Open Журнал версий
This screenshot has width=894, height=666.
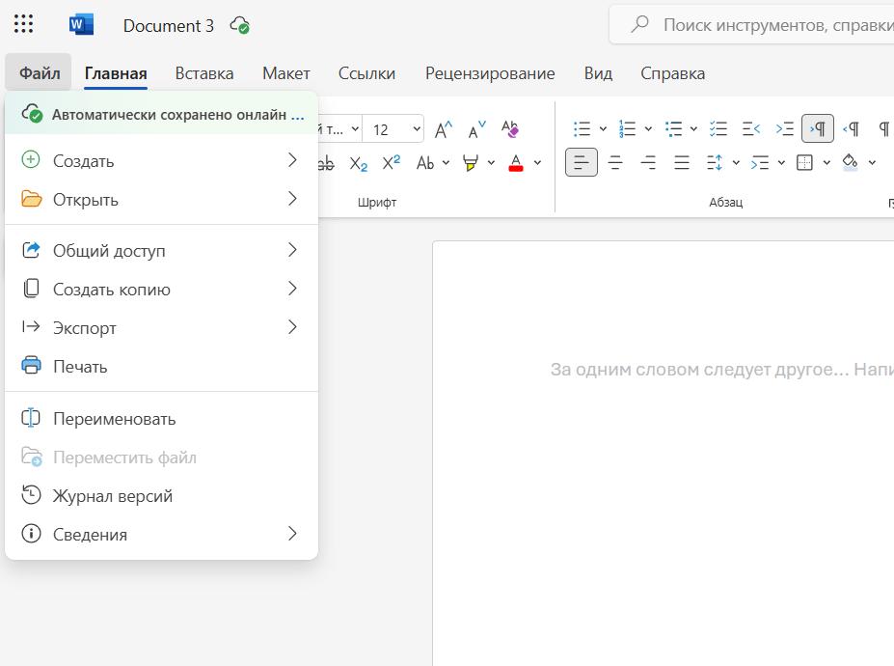click(x=161, y=496)
